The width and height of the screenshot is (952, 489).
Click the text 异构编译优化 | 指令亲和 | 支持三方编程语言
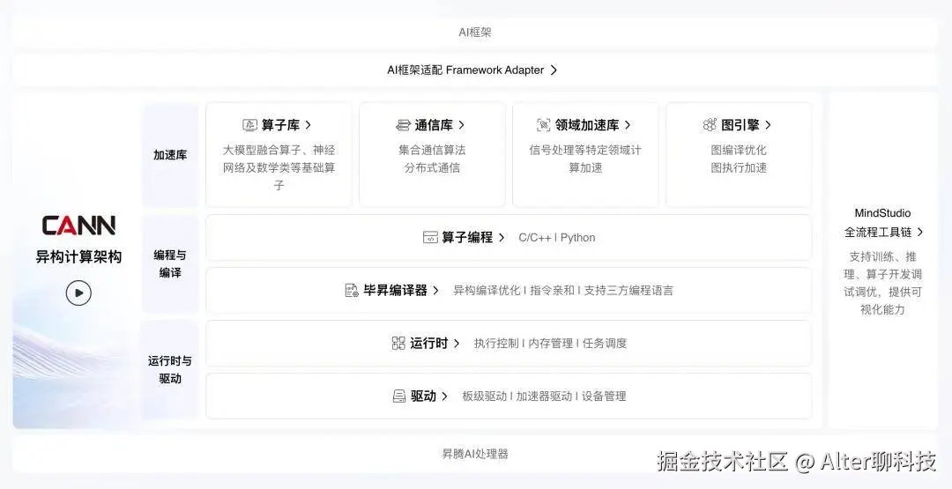(562, 291)
